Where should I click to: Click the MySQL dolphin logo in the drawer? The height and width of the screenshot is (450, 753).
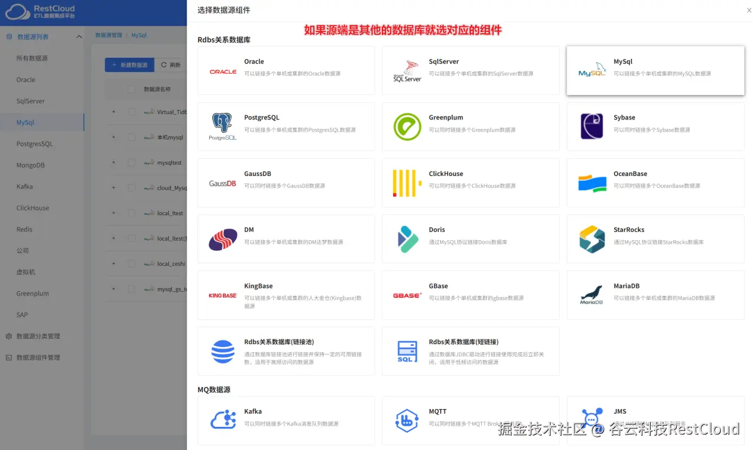coord(592,71)
